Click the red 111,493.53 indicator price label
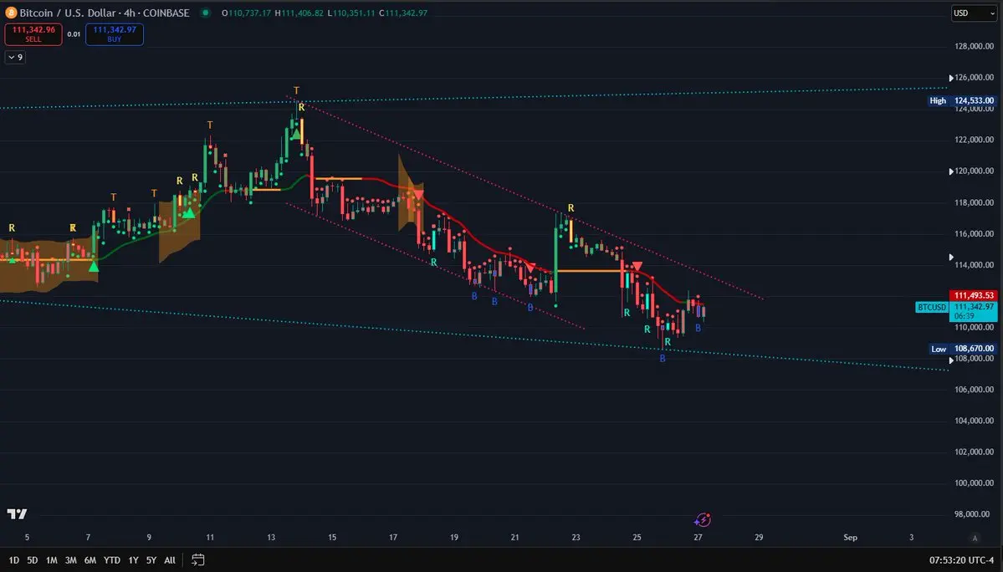1003x572 pixels. tap(974, 295)
